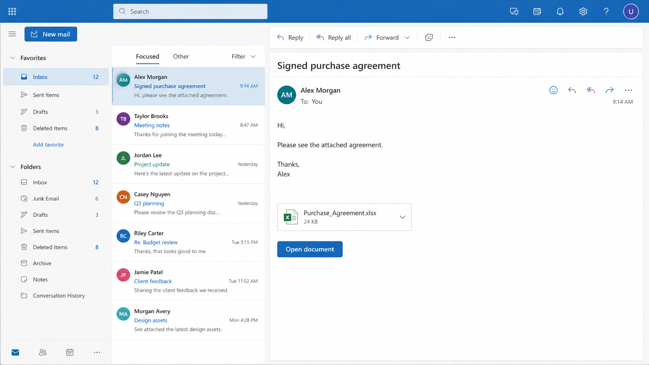Open Deleted Items under Folders
This screenshot has height=365, width=649.
(x=56, y=247)
